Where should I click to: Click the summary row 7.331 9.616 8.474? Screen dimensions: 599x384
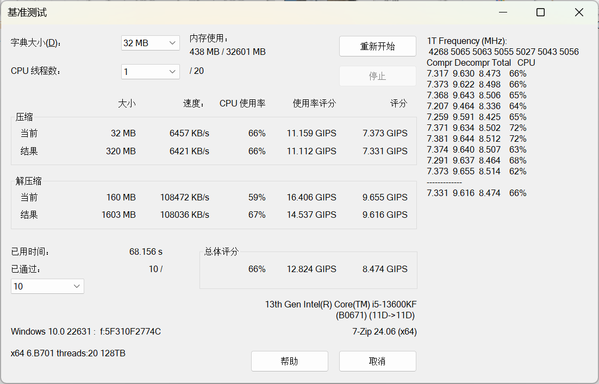476,193
